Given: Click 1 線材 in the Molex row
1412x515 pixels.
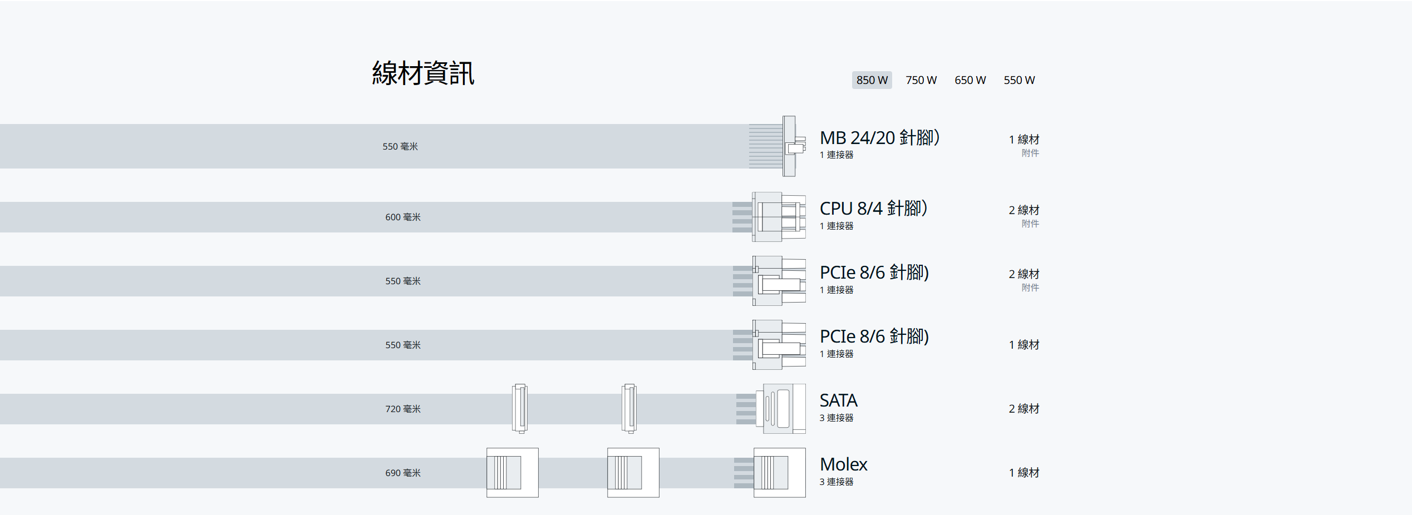Looking at the screenshot, I should pyautogui.click(x=1024, y=473).
